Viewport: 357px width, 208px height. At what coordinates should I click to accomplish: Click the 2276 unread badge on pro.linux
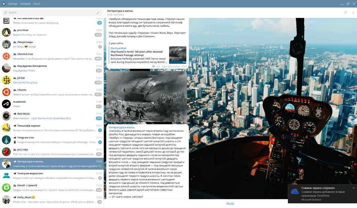98,35
